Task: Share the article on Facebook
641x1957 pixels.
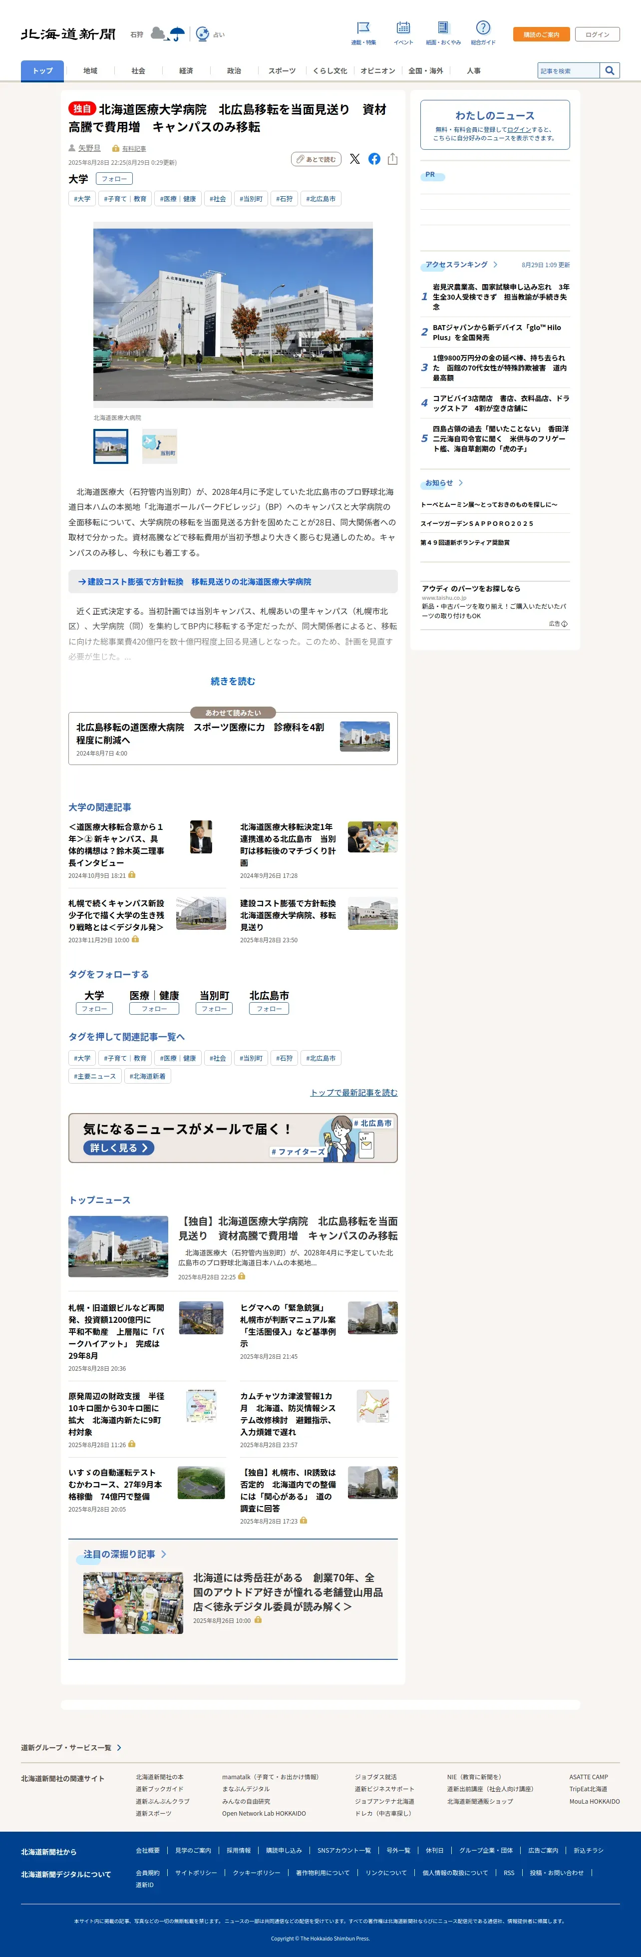Action: point(374,159)
